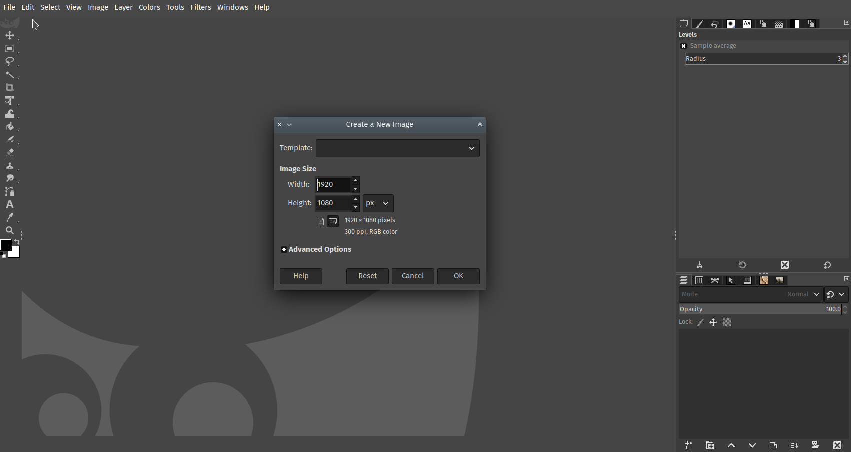
Task: Increase the Width with the up arrow
Action: (x=356, y=181)
